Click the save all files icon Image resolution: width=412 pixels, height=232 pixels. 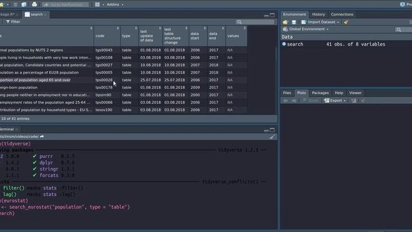tap(24, 5)
